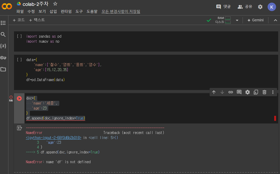Click the df=pd.DataFrame(data) line
This screenshot has width=280, height=174.
click(45, 80)
